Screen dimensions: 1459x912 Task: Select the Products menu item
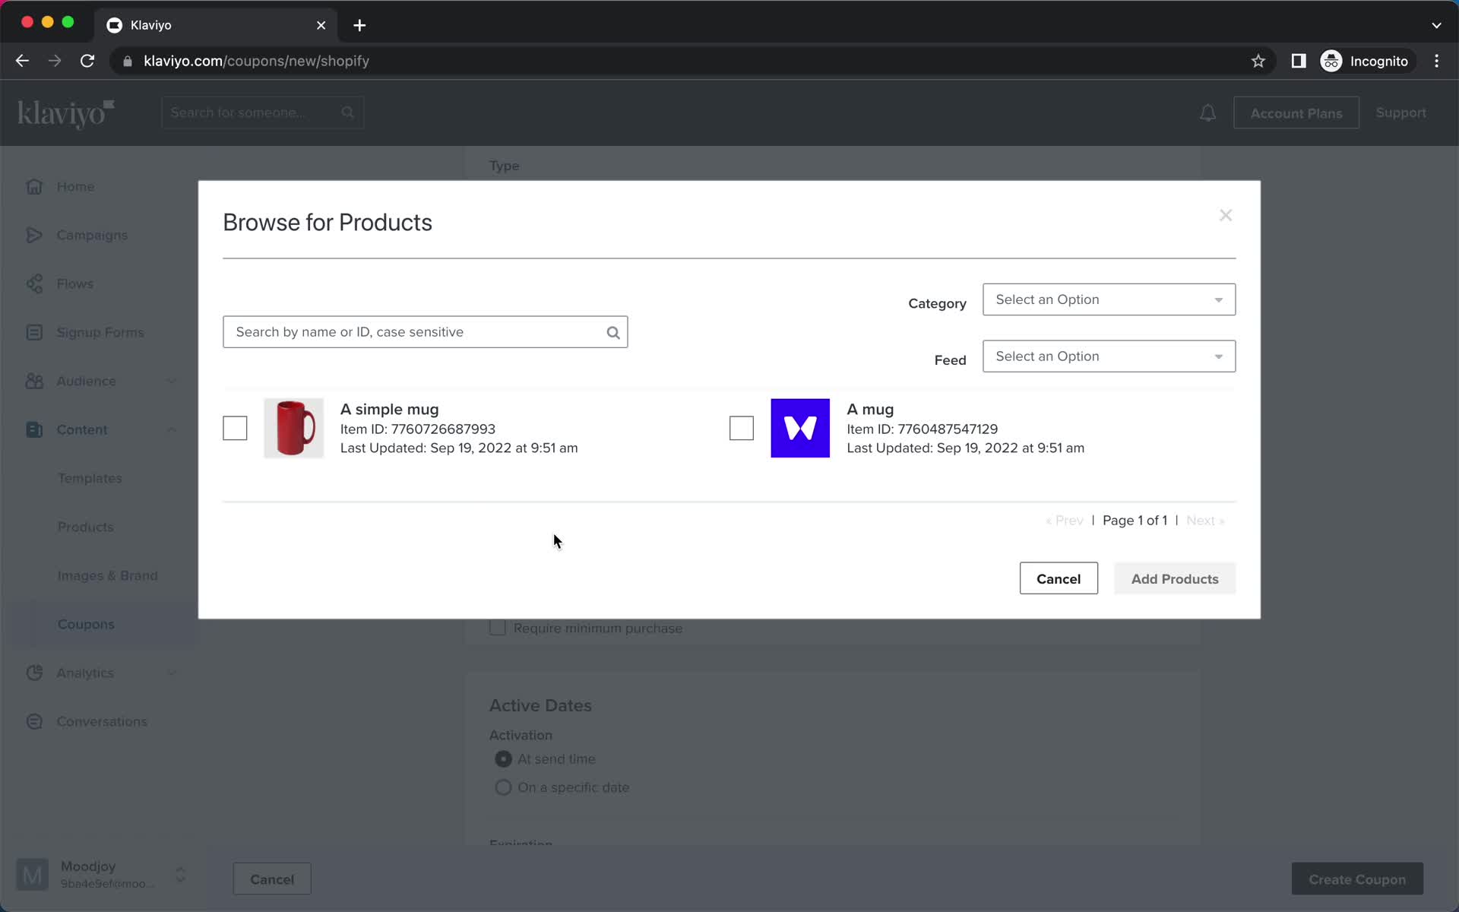click(x=85, y=527)
